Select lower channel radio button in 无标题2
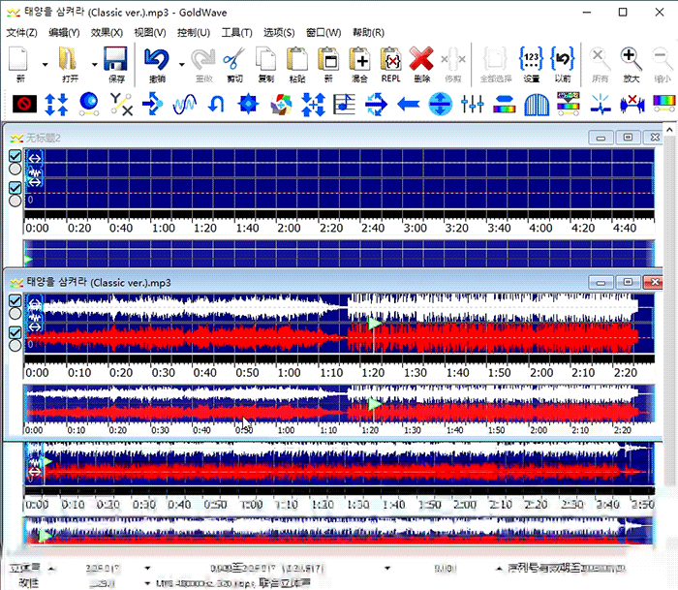 (15, 201)
